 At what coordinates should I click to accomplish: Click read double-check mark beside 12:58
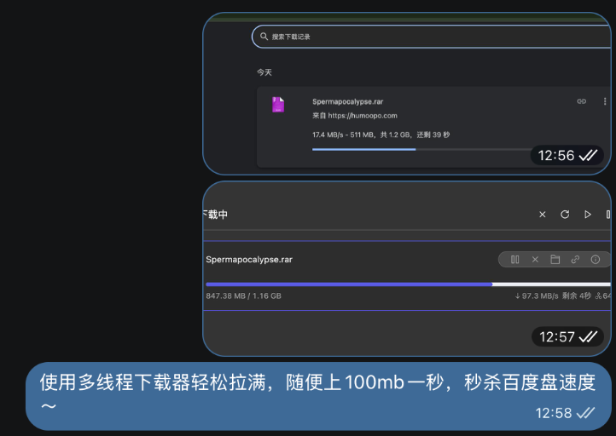[585, 413]
